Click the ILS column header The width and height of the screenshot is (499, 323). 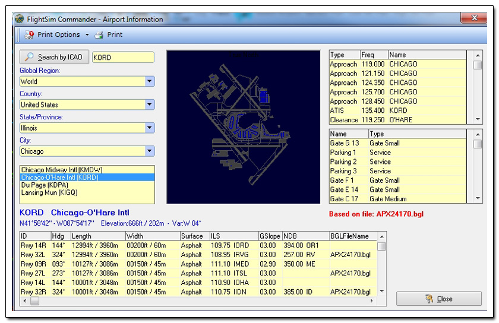coord(234,236)
